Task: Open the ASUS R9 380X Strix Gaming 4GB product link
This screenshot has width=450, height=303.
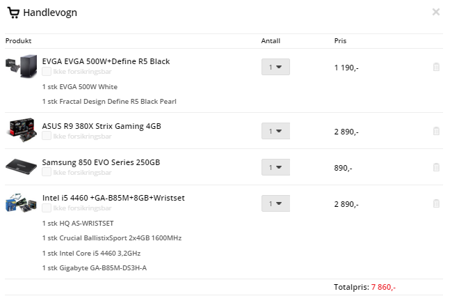Action: tap(102, 126)
